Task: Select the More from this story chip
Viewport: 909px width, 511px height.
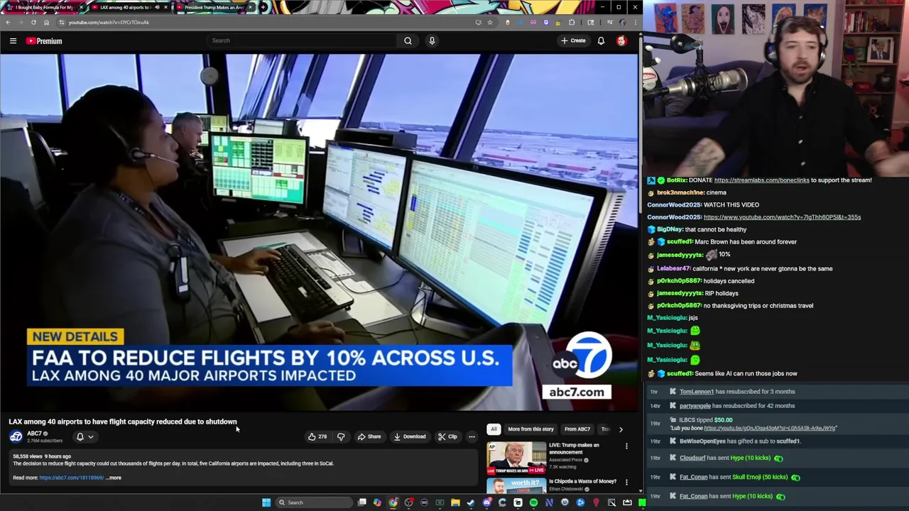Action: coord(530,429)
